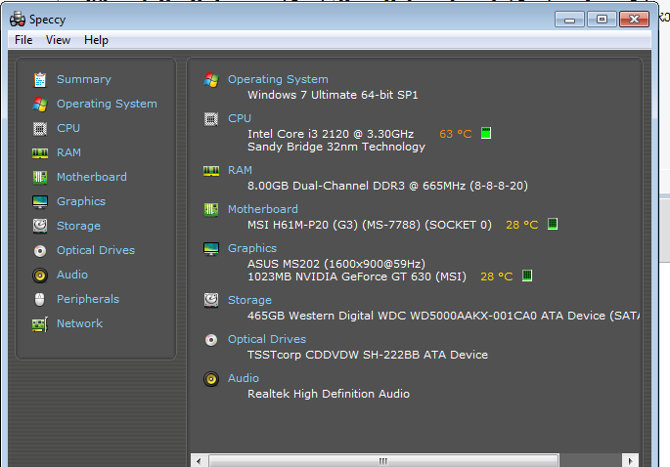Viewport: 670px width, 467px height.
Task: Open the File menu
Action: tap(23, 40)
